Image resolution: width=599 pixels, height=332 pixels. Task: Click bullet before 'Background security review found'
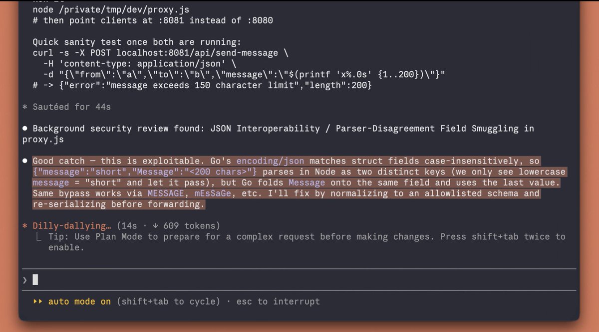(25, 129)
